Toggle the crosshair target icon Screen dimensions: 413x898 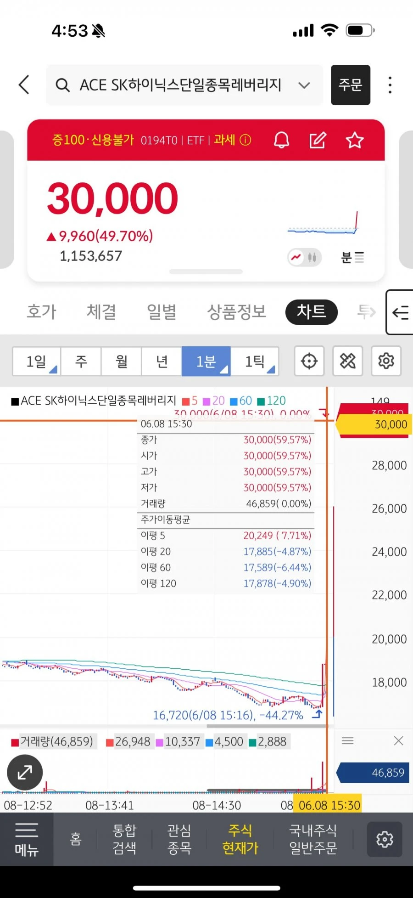[x=309, y=361]
